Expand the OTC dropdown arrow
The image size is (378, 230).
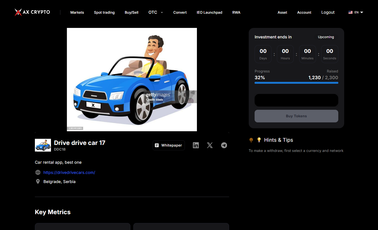[162, 12]
